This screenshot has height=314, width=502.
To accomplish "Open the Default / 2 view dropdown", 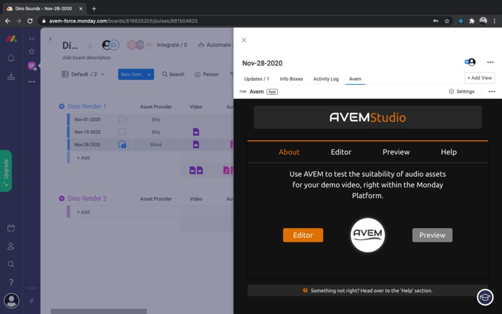I will [x=83, y=74].
